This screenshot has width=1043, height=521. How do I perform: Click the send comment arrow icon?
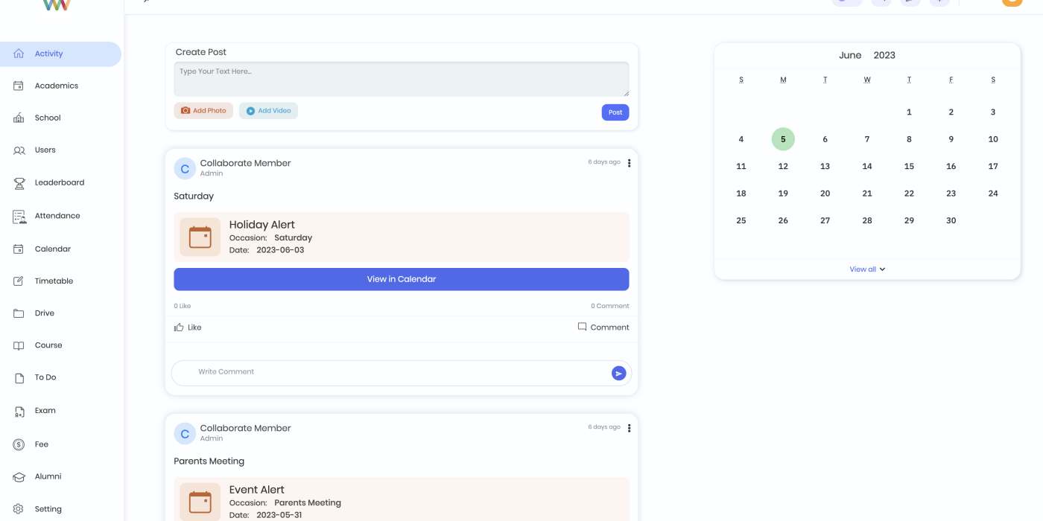click(x=618, y=374)
